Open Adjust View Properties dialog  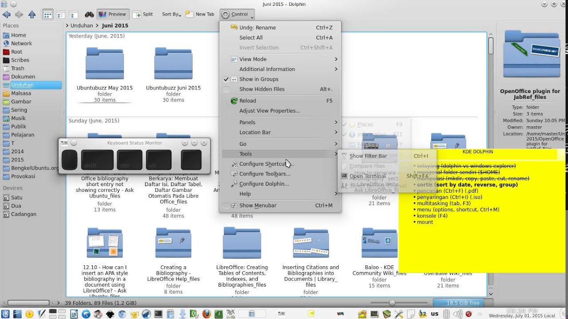click(x=280, y=111)
